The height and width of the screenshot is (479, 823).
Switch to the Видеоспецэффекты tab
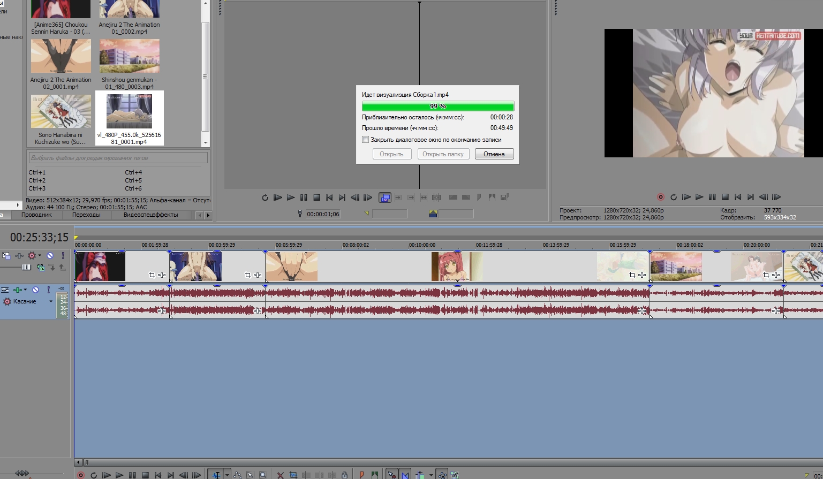point(151,215)
